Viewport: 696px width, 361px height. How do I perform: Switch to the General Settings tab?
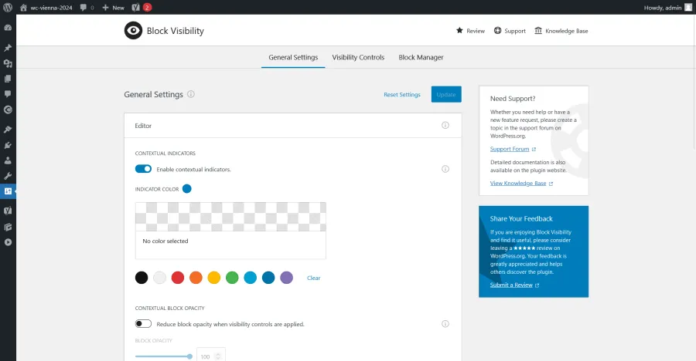[293, 57]
